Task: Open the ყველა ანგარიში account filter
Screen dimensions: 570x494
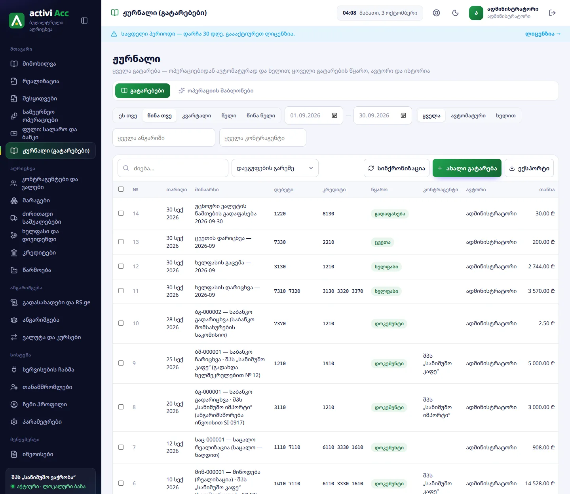Action: 164,138
